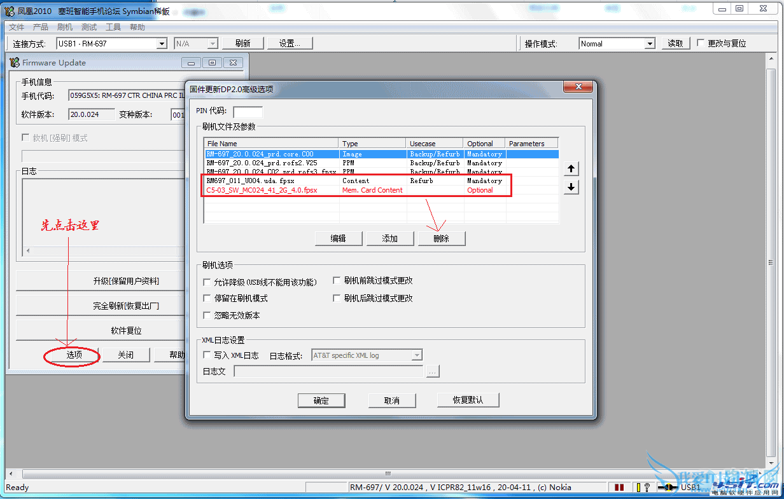Click the yellow battery question mark icon
The height and width of the screenshot is (499, 784).
pos(643,488)
